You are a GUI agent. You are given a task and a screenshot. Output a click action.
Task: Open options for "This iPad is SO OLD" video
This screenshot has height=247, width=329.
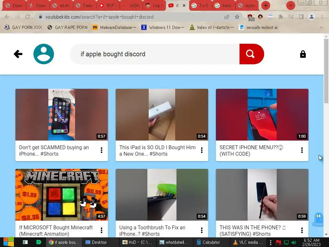click(x=202, y=150)
